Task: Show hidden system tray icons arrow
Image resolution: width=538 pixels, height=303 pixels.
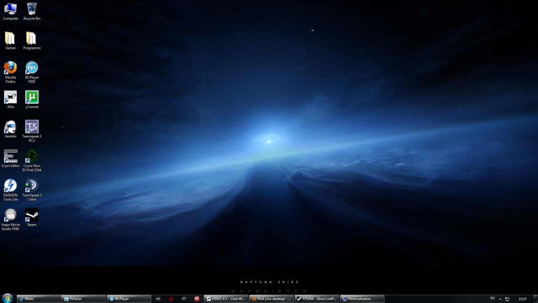Action: tap(500, 298)
